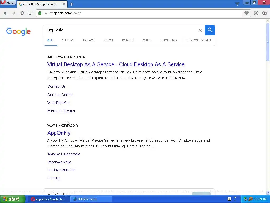
Task: Open the 30 days free trial sitelink
Action: (x=61, y=170)
